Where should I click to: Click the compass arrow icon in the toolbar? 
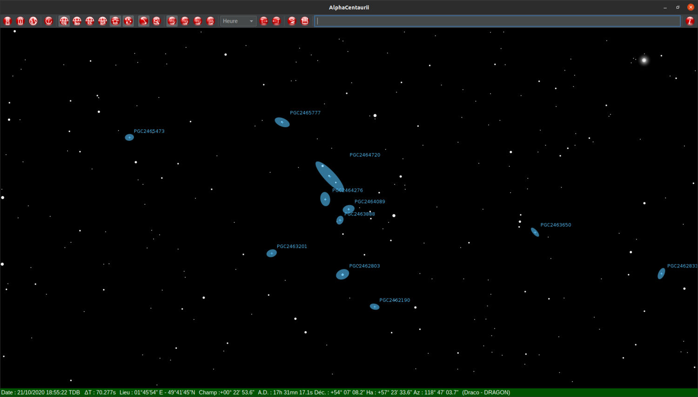coord(143,21)
